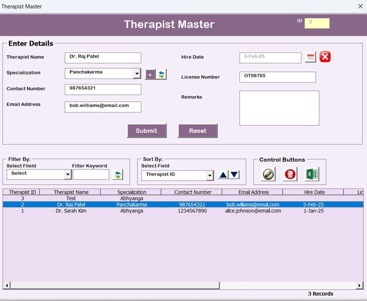367x301 pixels.
Task: Export records to Excel
Action: [312, 174]
